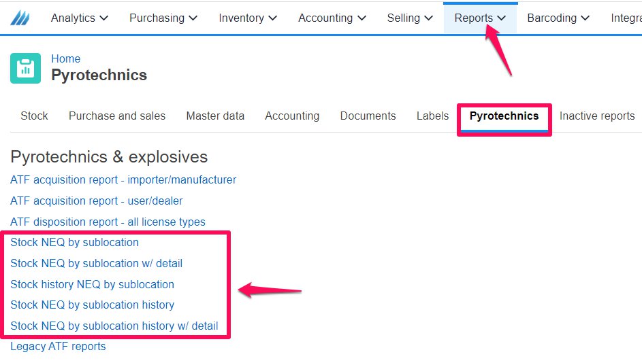Expand the Analytics menu chevron

pos(104,18)
